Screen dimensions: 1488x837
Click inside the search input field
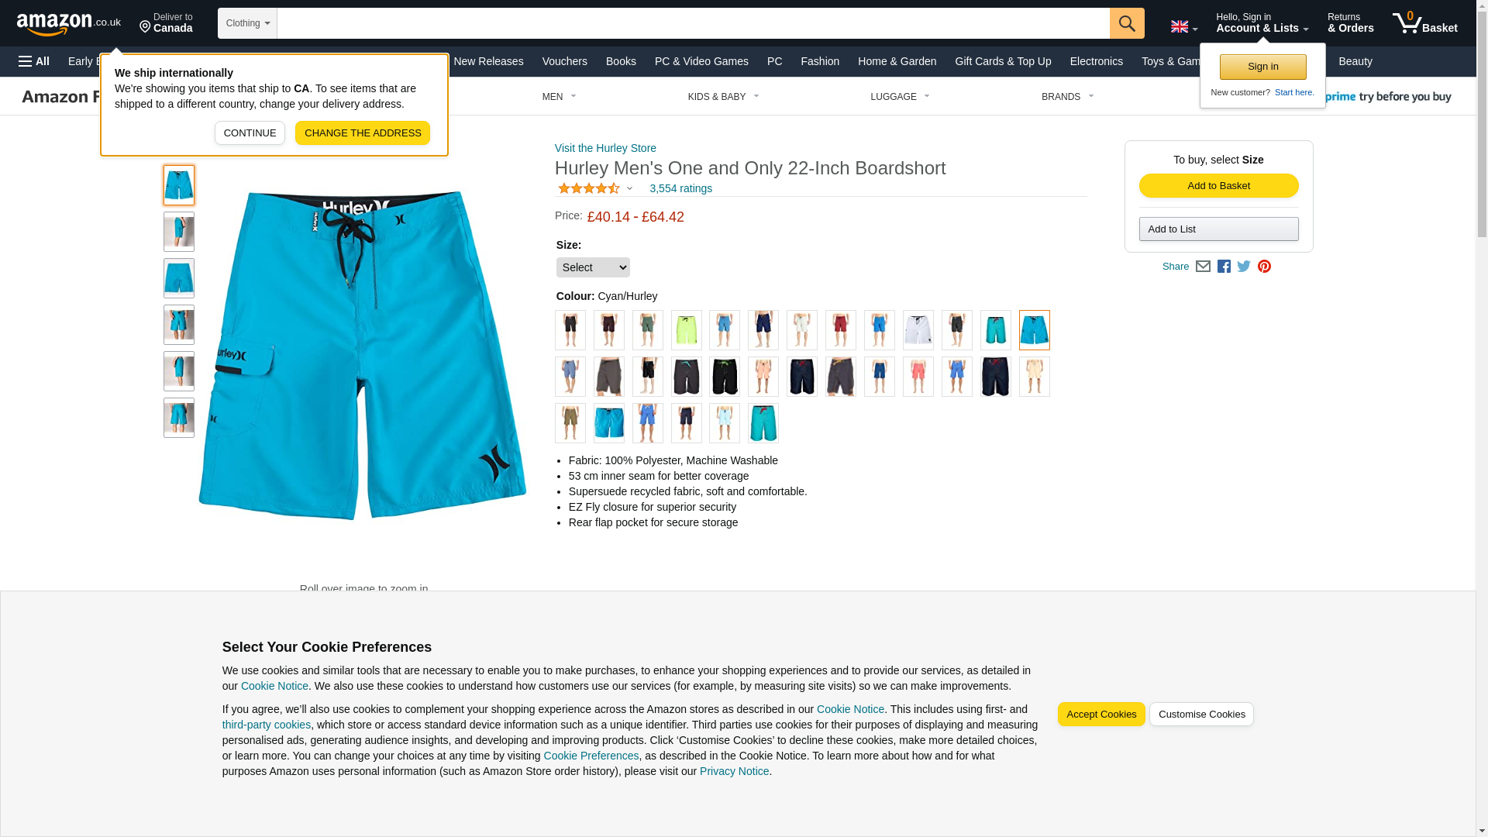(693, 23)
